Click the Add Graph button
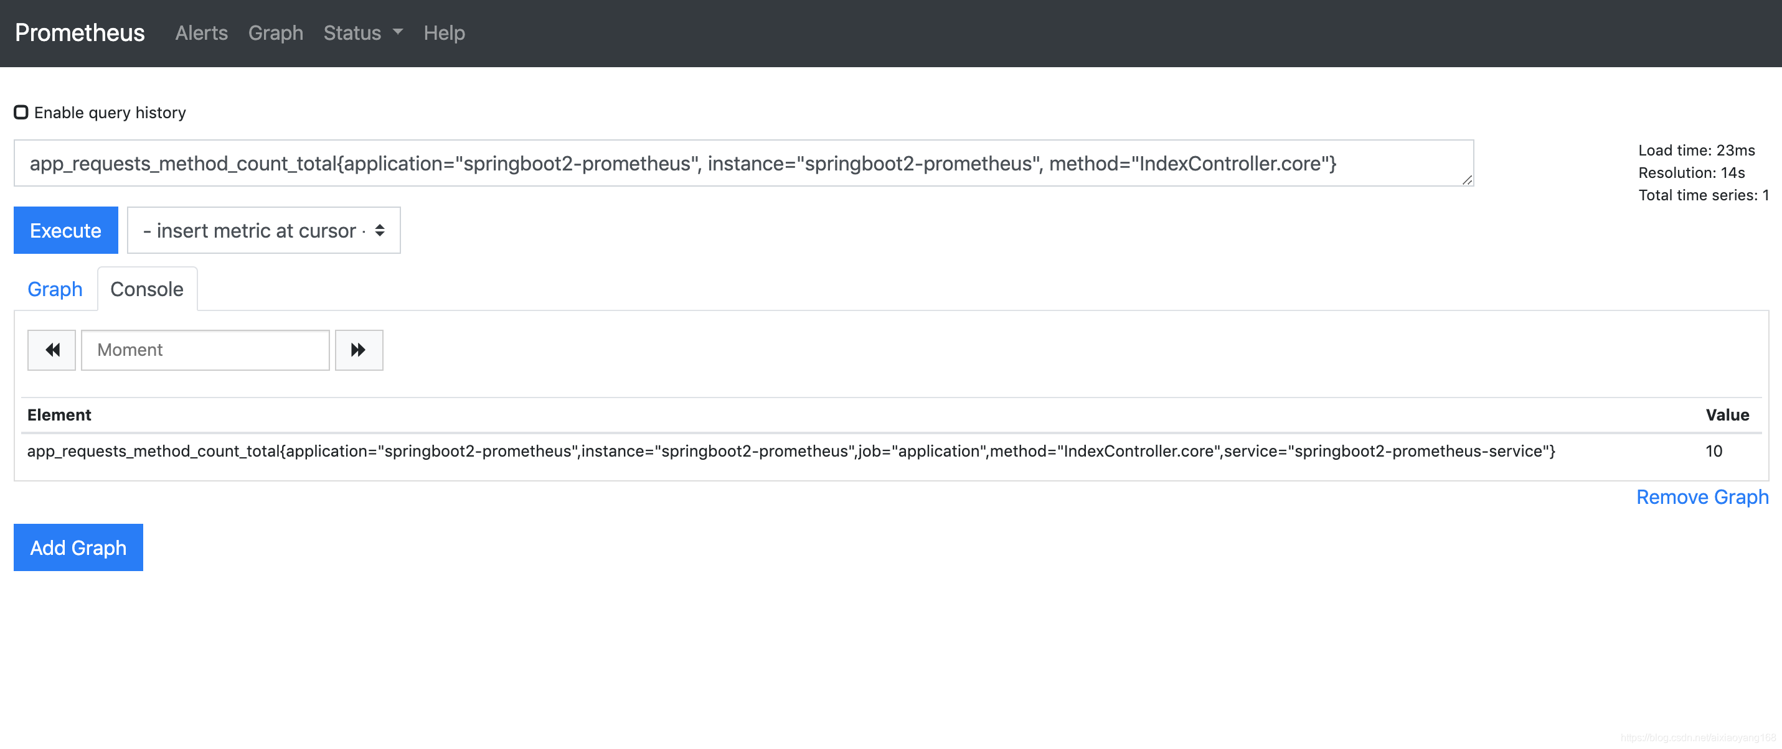Viewport: 1782px width, 749px height. [x=77, y=547]
